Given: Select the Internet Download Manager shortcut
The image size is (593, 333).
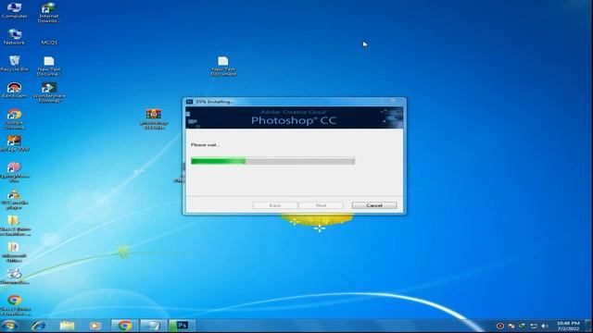Looking at the screenshot, I should (49, 13).
